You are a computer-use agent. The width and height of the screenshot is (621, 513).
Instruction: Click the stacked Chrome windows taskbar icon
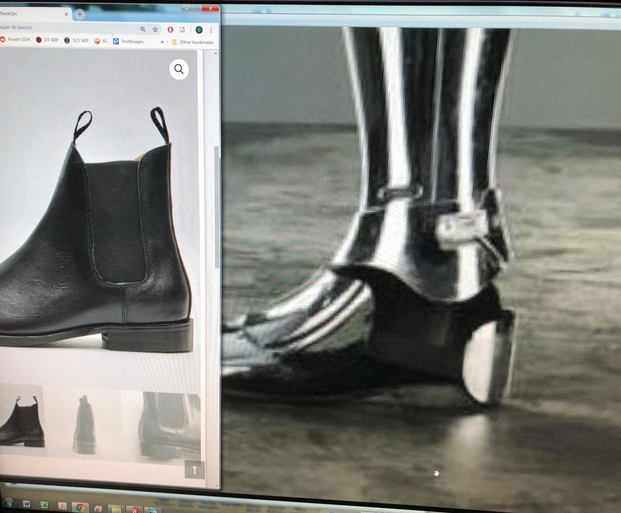(98, 509)
